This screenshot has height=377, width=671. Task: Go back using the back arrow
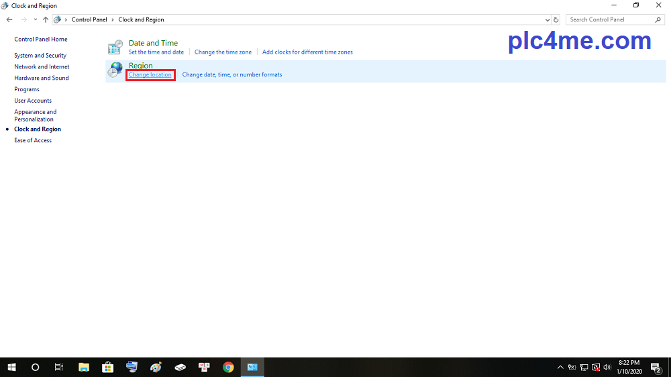click(x=9, y=19)
